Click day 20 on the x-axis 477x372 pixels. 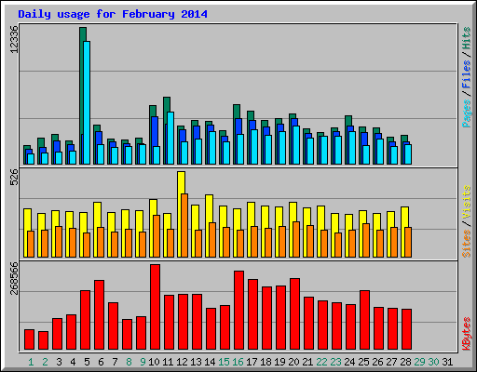tap(293, 362)
